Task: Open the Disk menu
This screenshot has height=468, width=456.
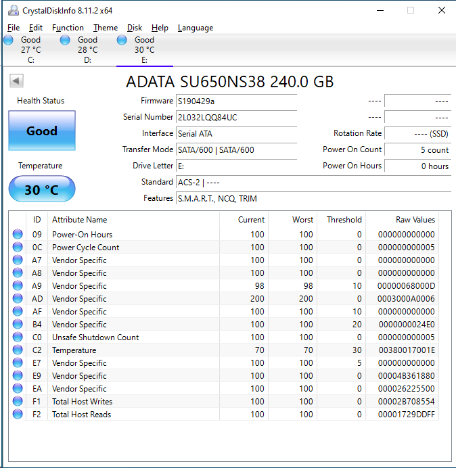Action: tap(135, 28)
